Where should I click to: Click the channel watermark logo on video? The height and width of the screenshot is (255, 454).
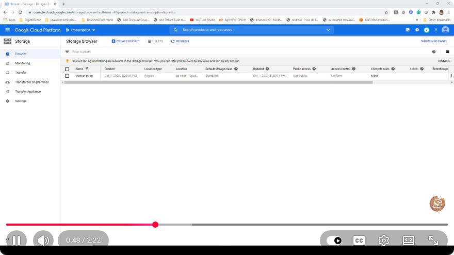coord(437,203)
